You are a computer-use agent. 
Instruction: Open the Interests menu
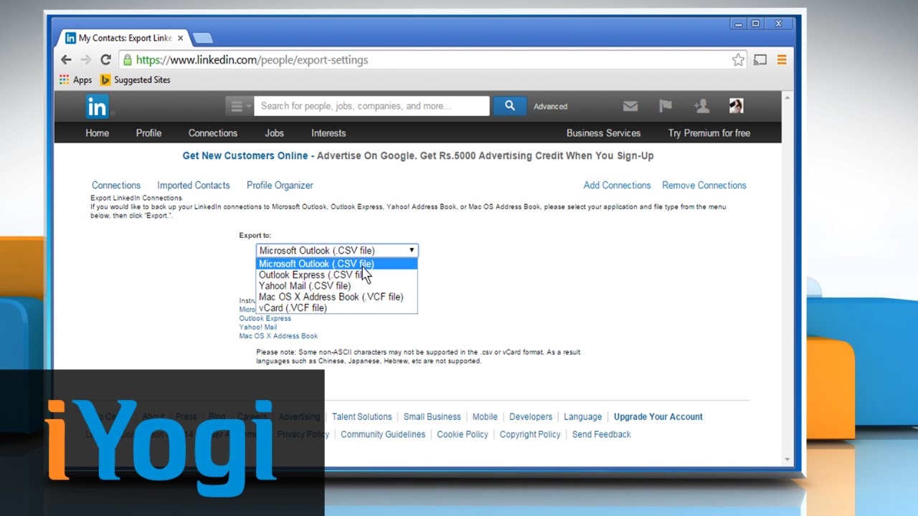(328, 133)
